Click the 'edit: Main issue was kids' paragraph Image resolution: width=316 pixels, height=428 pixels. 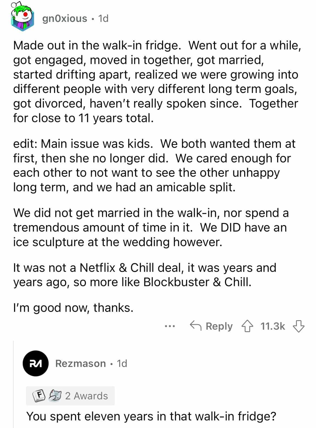point(154,165)
